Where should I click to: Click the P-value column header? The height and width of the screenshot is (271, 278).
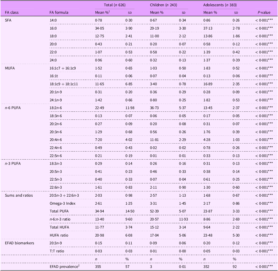coord(263,13)
